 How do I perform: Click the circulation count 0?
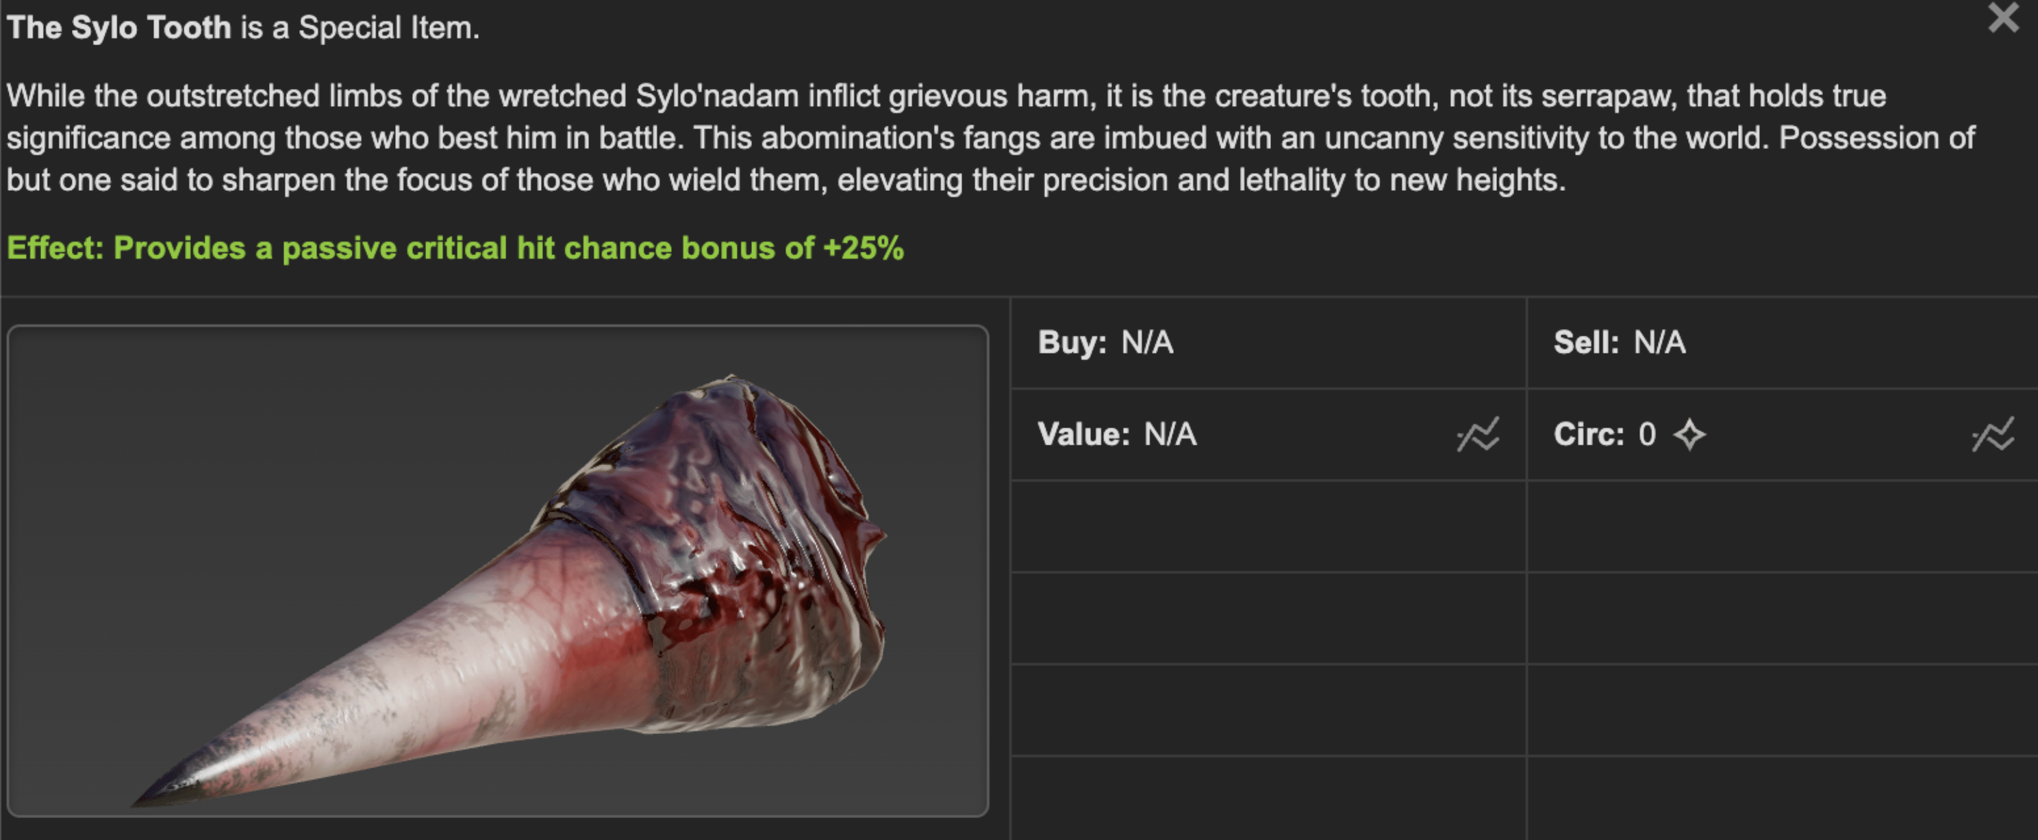point(1647,434)
